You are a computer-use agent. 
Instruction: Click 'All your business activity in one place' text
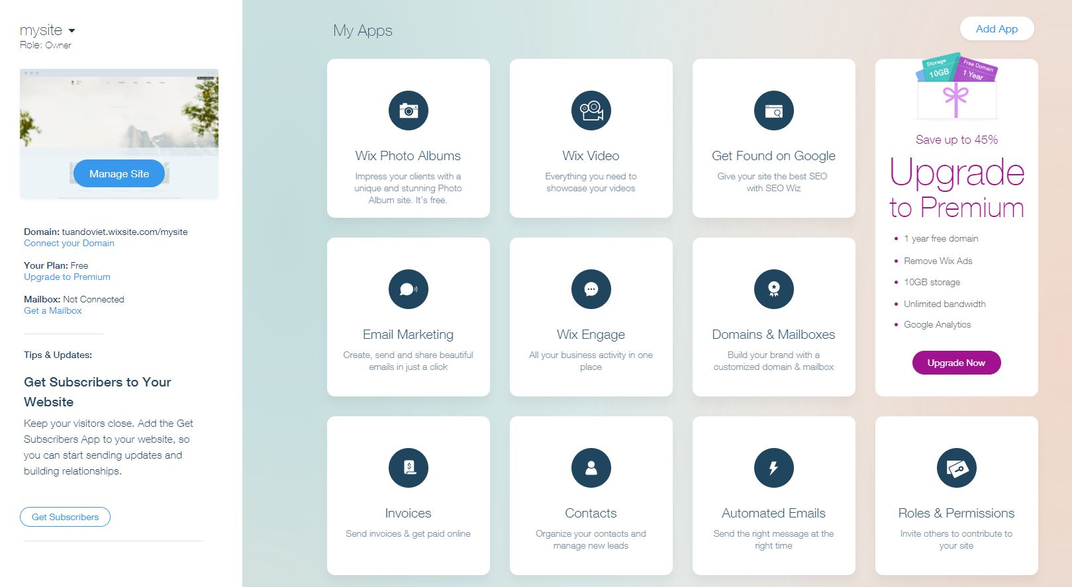[x=591, y=361]
